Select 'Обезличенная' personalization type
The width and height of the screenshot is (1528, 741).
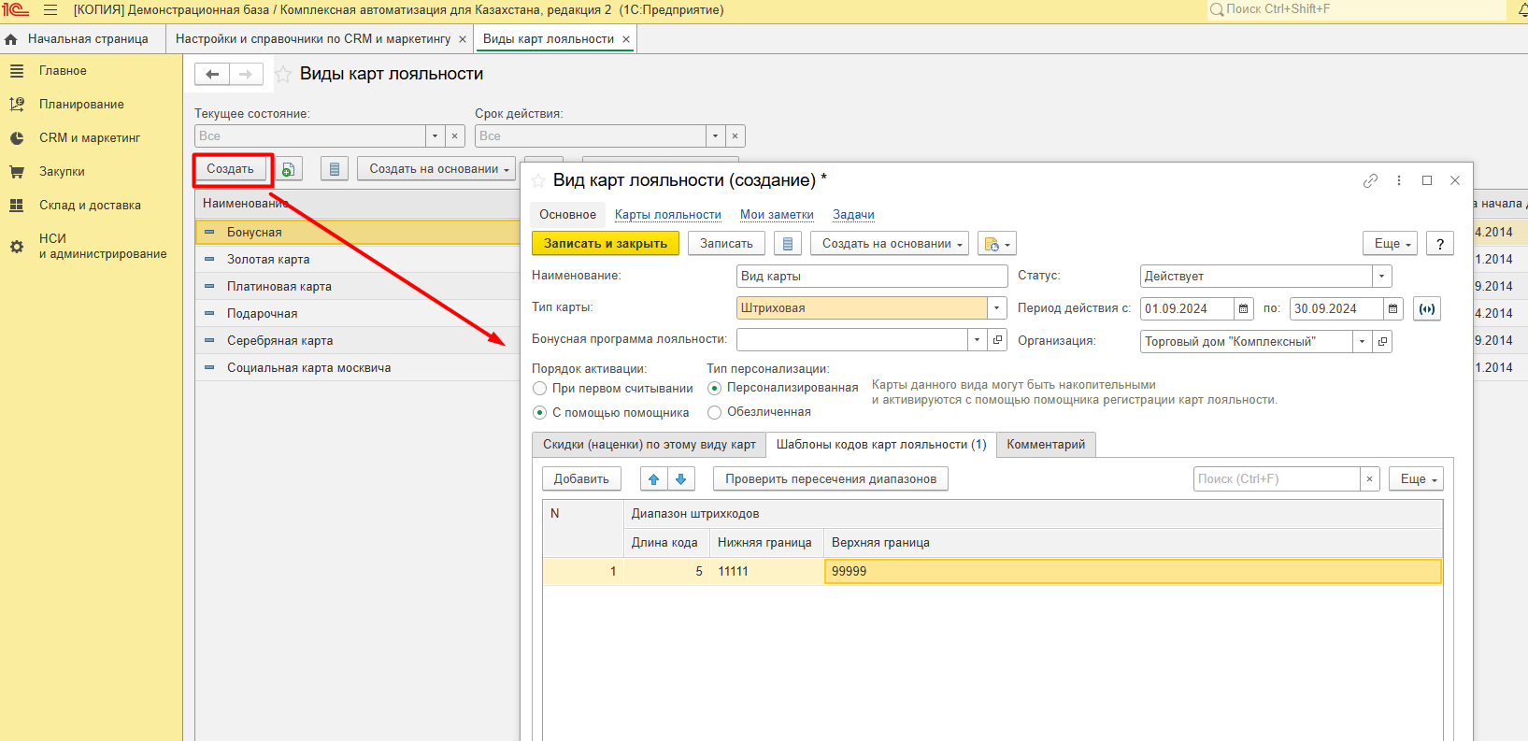[715, 412]
